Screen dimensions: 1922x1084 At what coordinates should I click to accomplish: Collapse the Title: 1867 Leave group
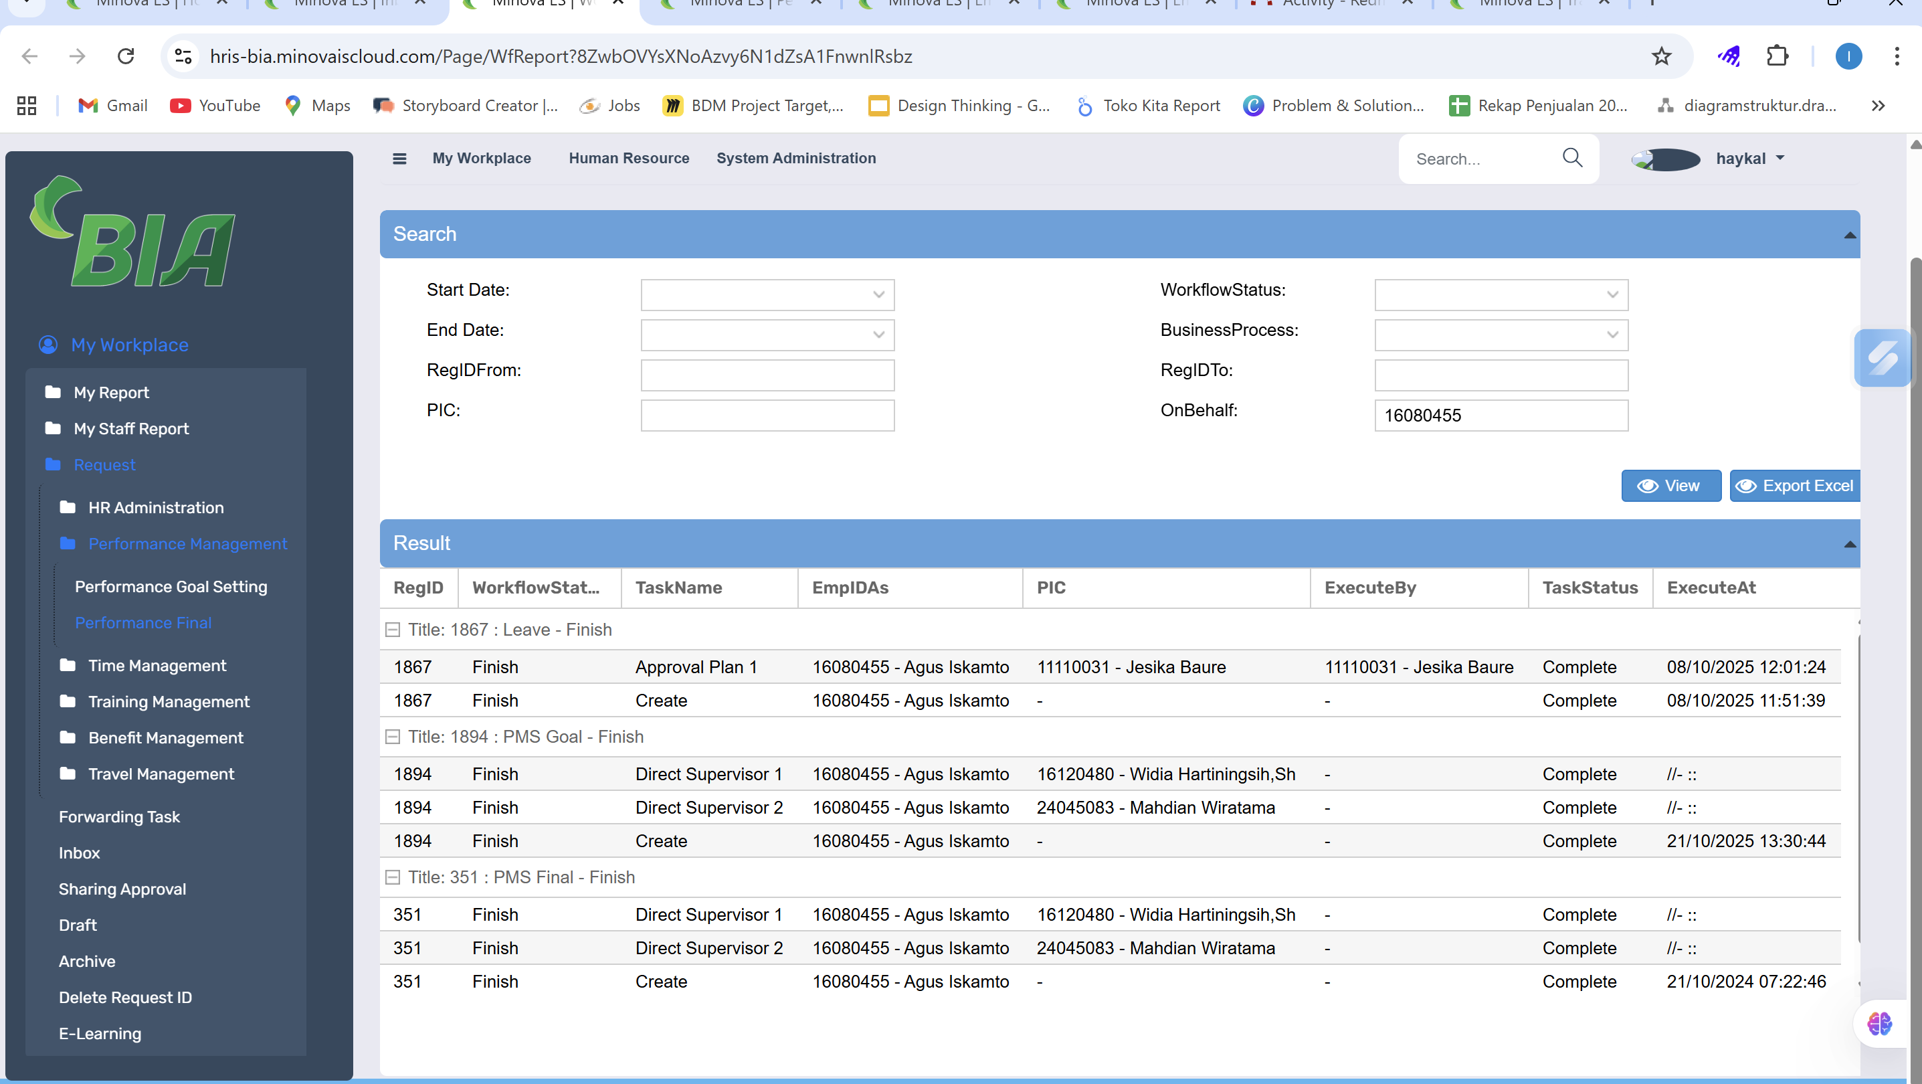pyautogui.click(x=393, y=630)
